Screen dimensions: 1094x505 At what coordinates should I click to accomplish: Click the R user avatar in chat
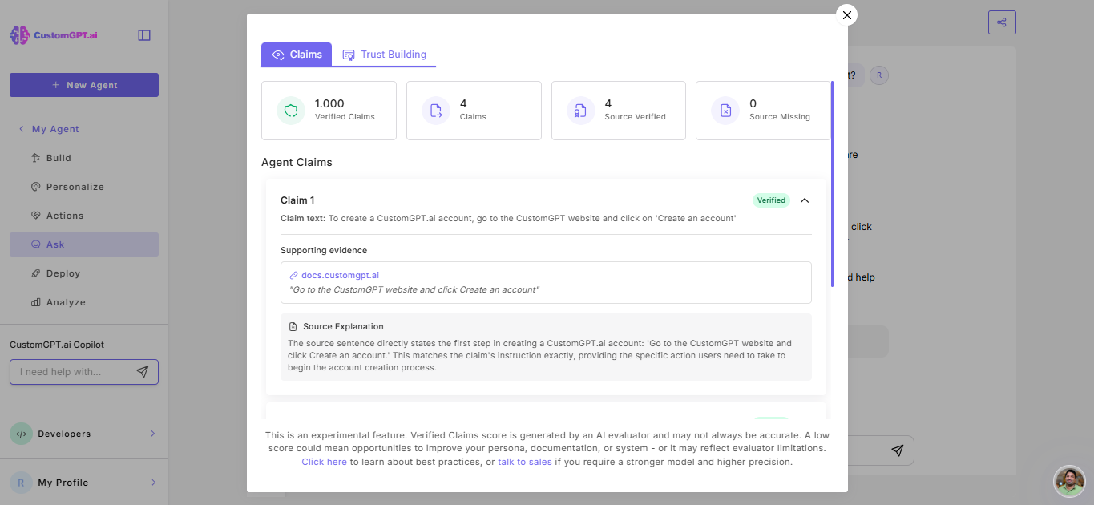(x=879, y=75)
